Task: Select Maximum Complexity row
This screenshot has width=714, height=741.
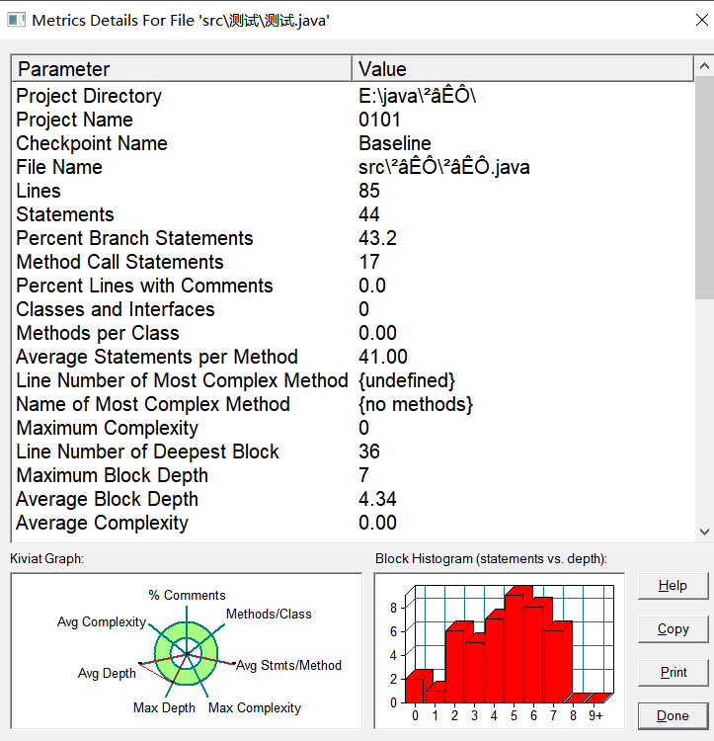Action: (353, 428)
